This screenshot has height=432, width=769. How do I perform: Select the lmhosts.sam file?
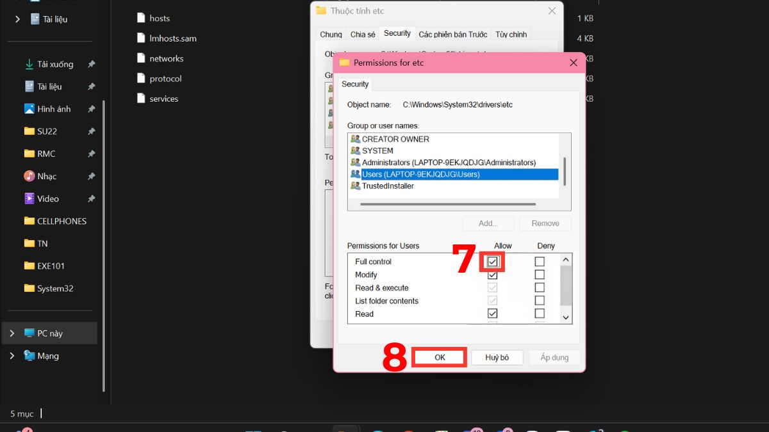point(173,38)
